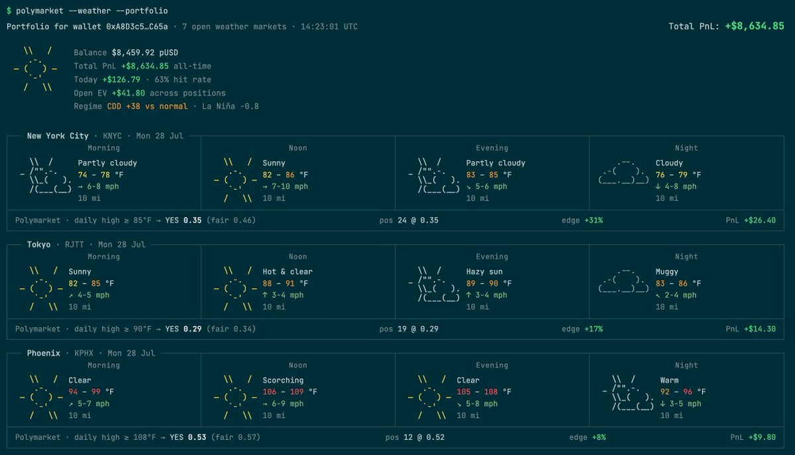Click the 'La Niña -0.8' text
Viewport: 795px width, 455px height.
tap(230, 106)
